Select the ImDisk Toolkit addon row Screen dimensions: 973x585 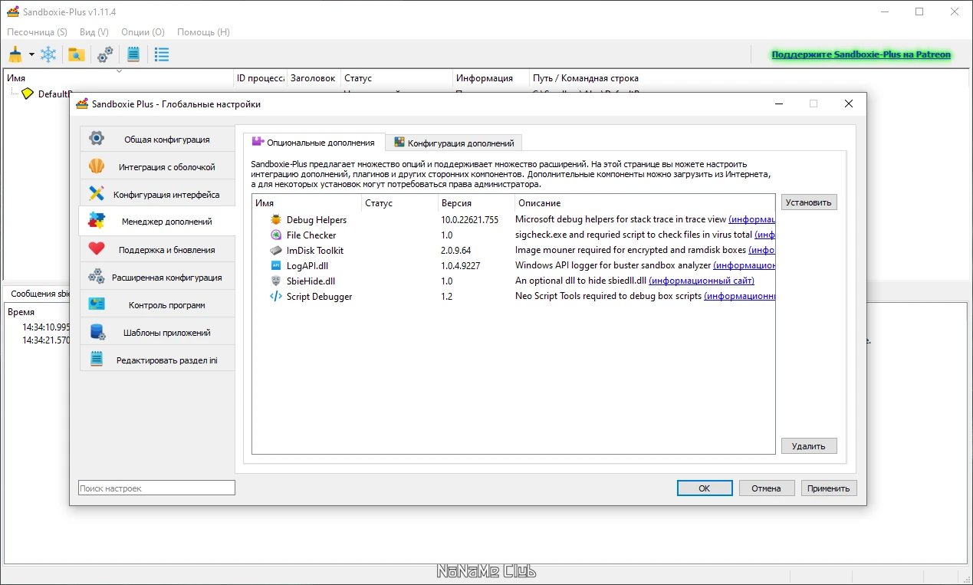pos(514,251)
